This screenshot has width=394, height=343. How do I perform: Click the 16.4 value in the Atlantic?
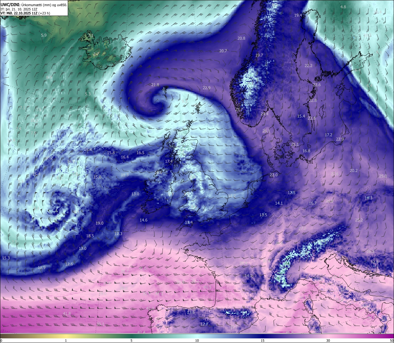[125, 157]
